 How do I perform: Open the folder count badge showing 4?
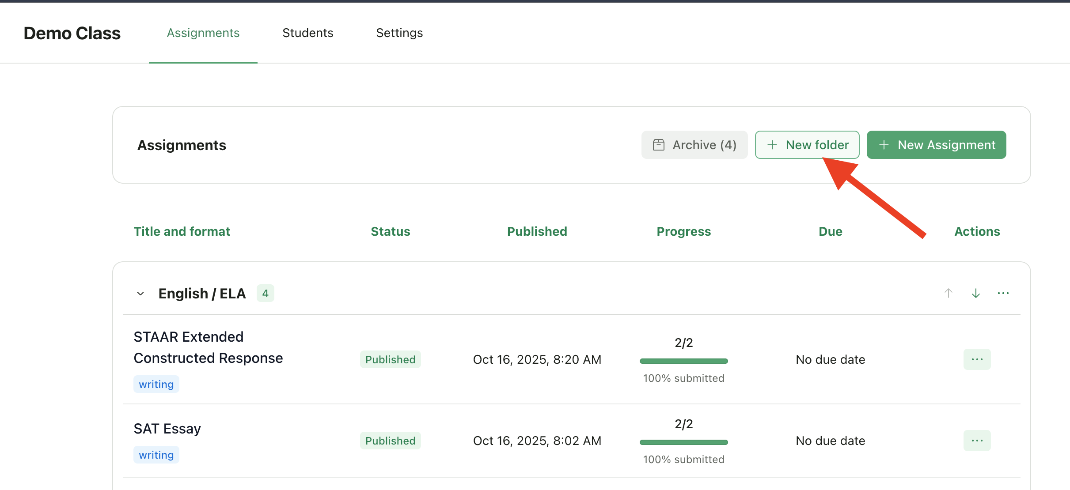[x=265, y=293]
